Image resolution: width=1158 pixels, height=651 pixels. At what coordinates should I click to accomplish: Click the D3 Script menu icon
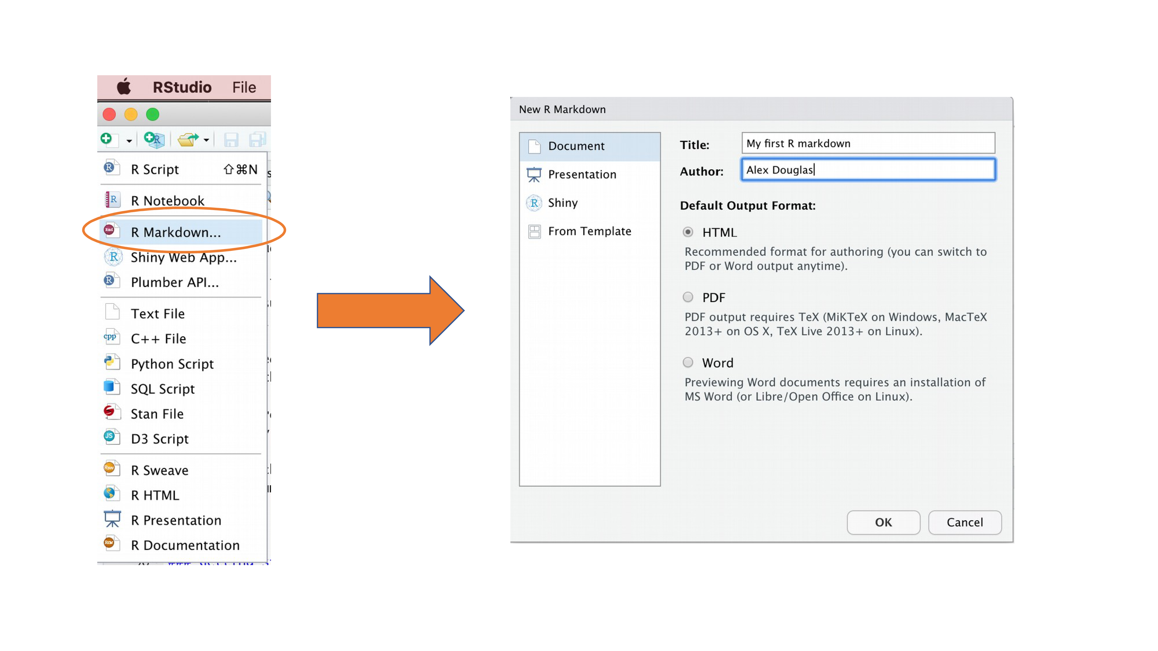point(111,438)
